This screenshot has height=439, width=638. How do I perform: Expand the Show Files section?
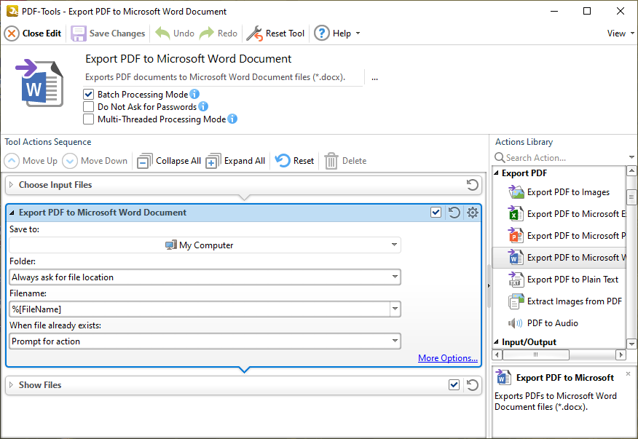coord(11,384)
